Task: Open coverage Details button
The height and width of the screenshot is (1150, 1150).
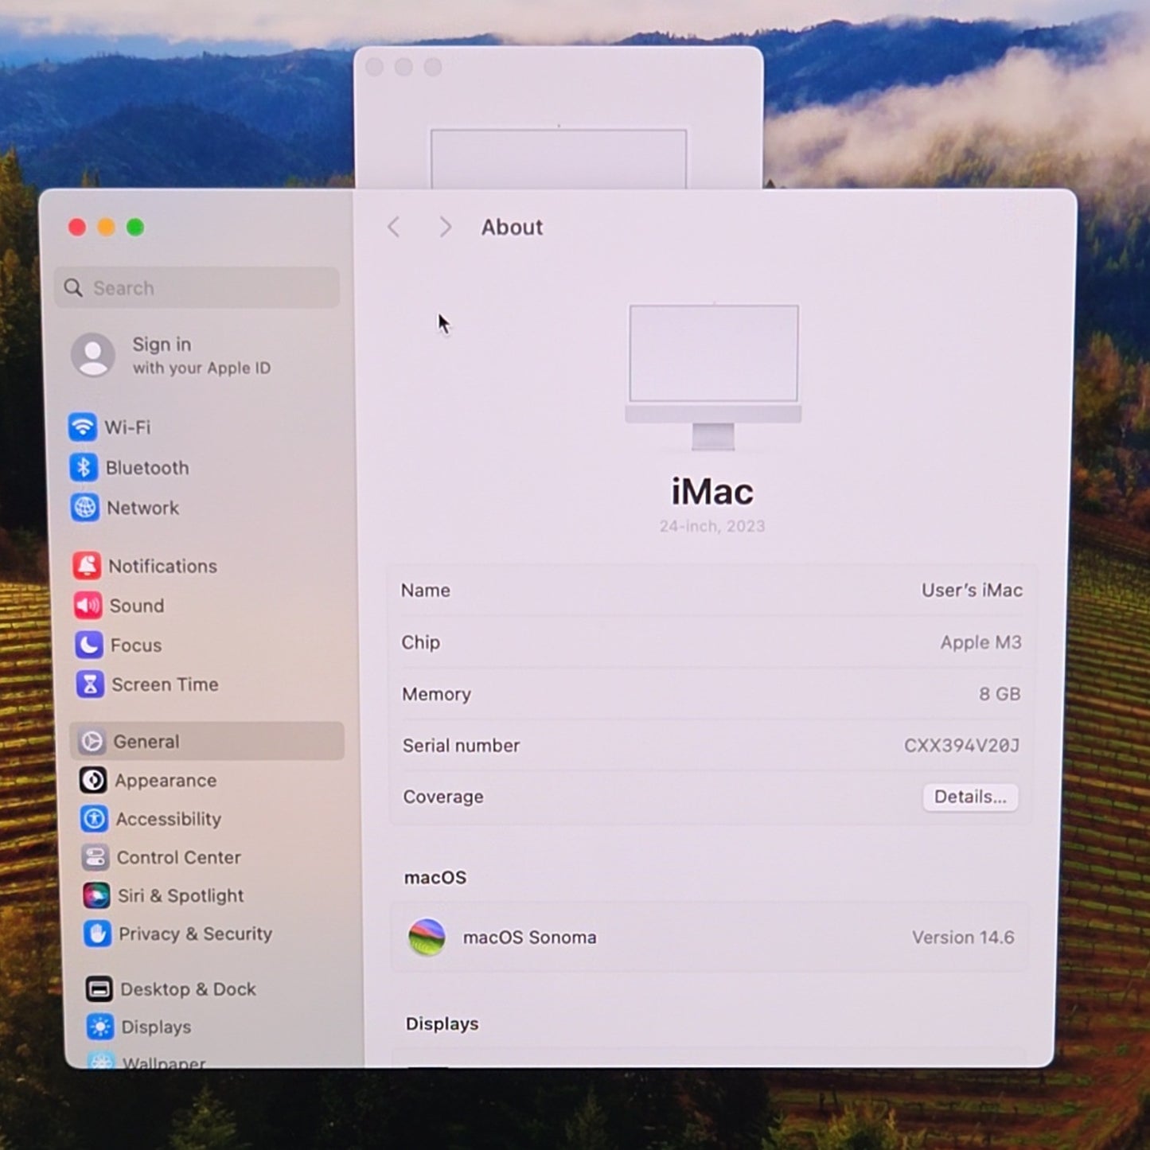Action: pos(970,797)
